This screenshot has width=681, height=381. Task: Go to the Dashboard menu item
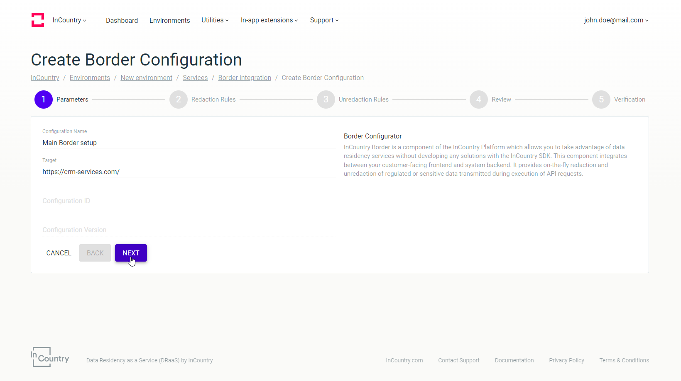pos(122,21)
